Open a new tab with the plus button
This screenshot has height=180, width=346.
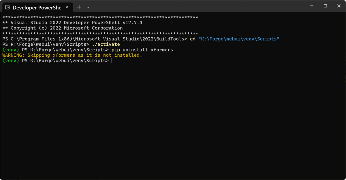79,7
